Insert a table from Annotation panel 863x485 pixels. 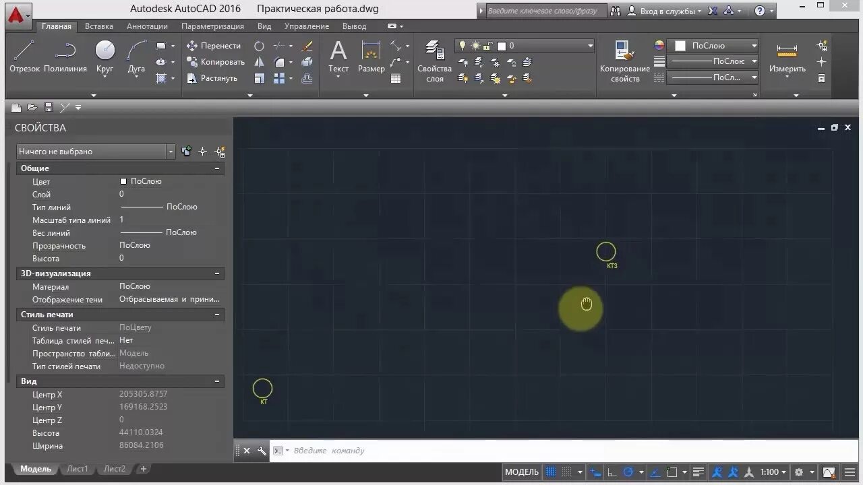pyautogui.click(x=396, y=78)
